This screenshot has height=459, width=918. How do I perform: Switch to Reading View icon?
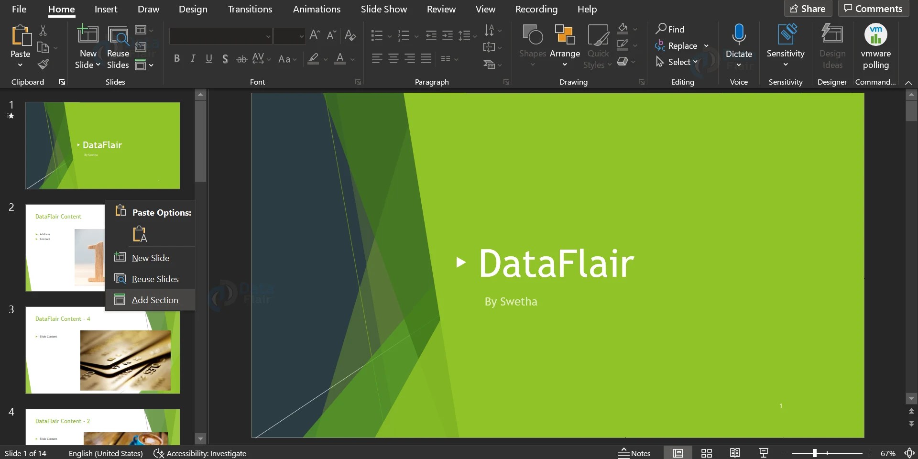coord(735,453)
